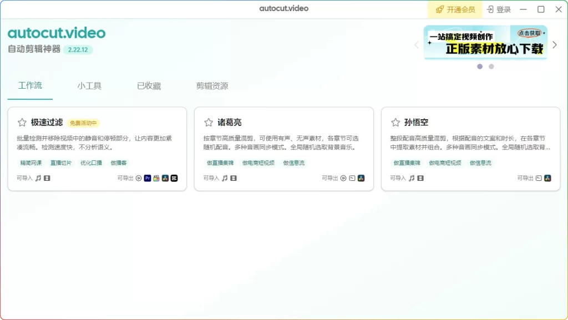This screenshot has height=320, width=568.
Task: Favorite the 极速过滤 workflow with its star
Action: [x=22, y=123]
